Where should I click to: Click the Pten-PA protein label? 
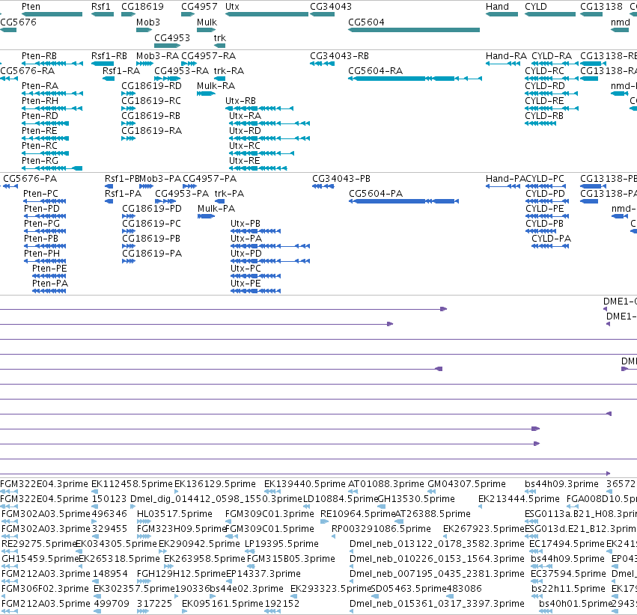(x=50, y=284)
